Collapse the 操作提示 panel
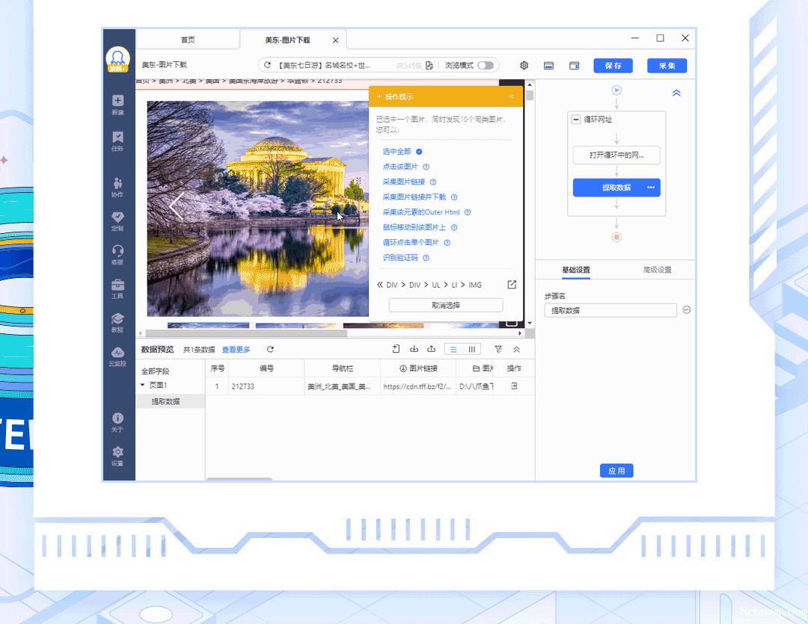This screenshot has height=624, width=808. [512, 96]
